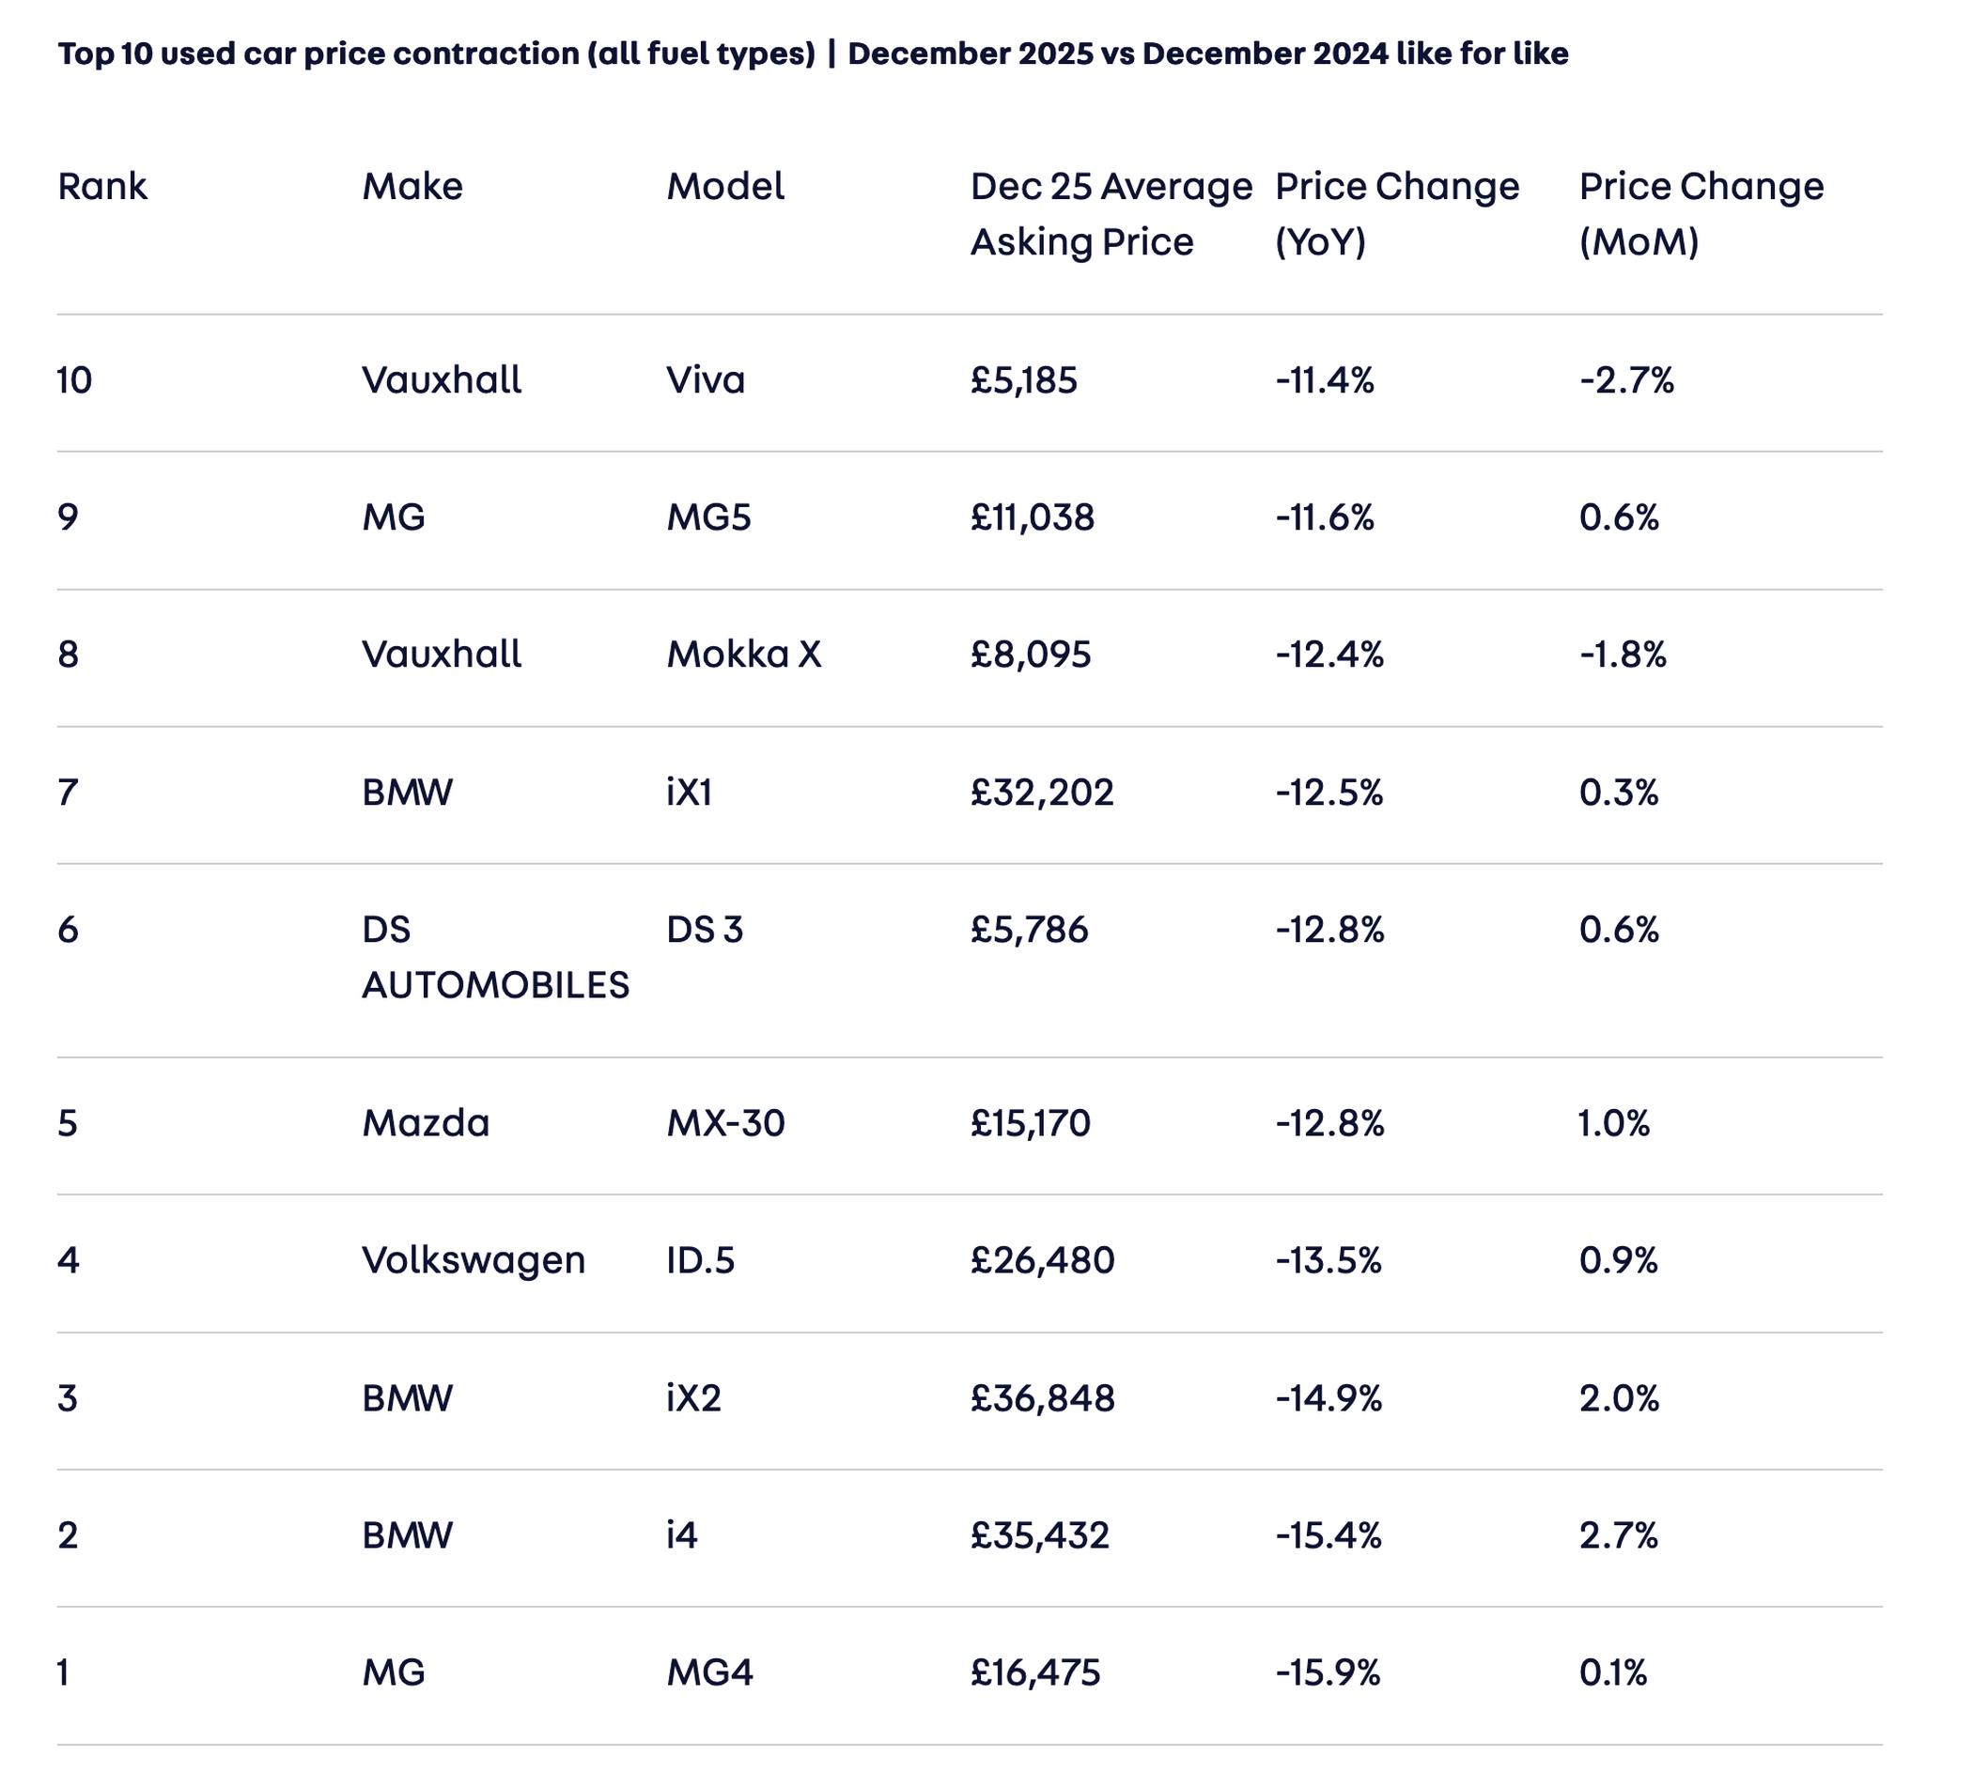Screen dimensions: 1973x1788
Task: Click the Mazda make cell
Action: pos(426,1123)
